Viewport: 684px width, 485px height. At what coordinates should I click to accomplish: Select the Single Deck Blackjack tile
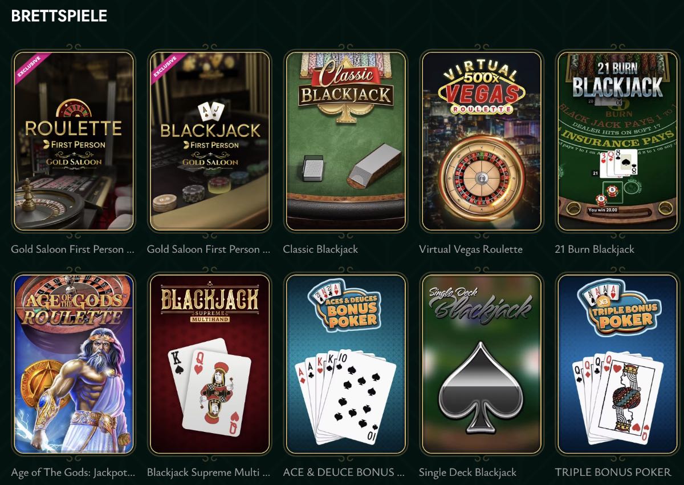481,364
